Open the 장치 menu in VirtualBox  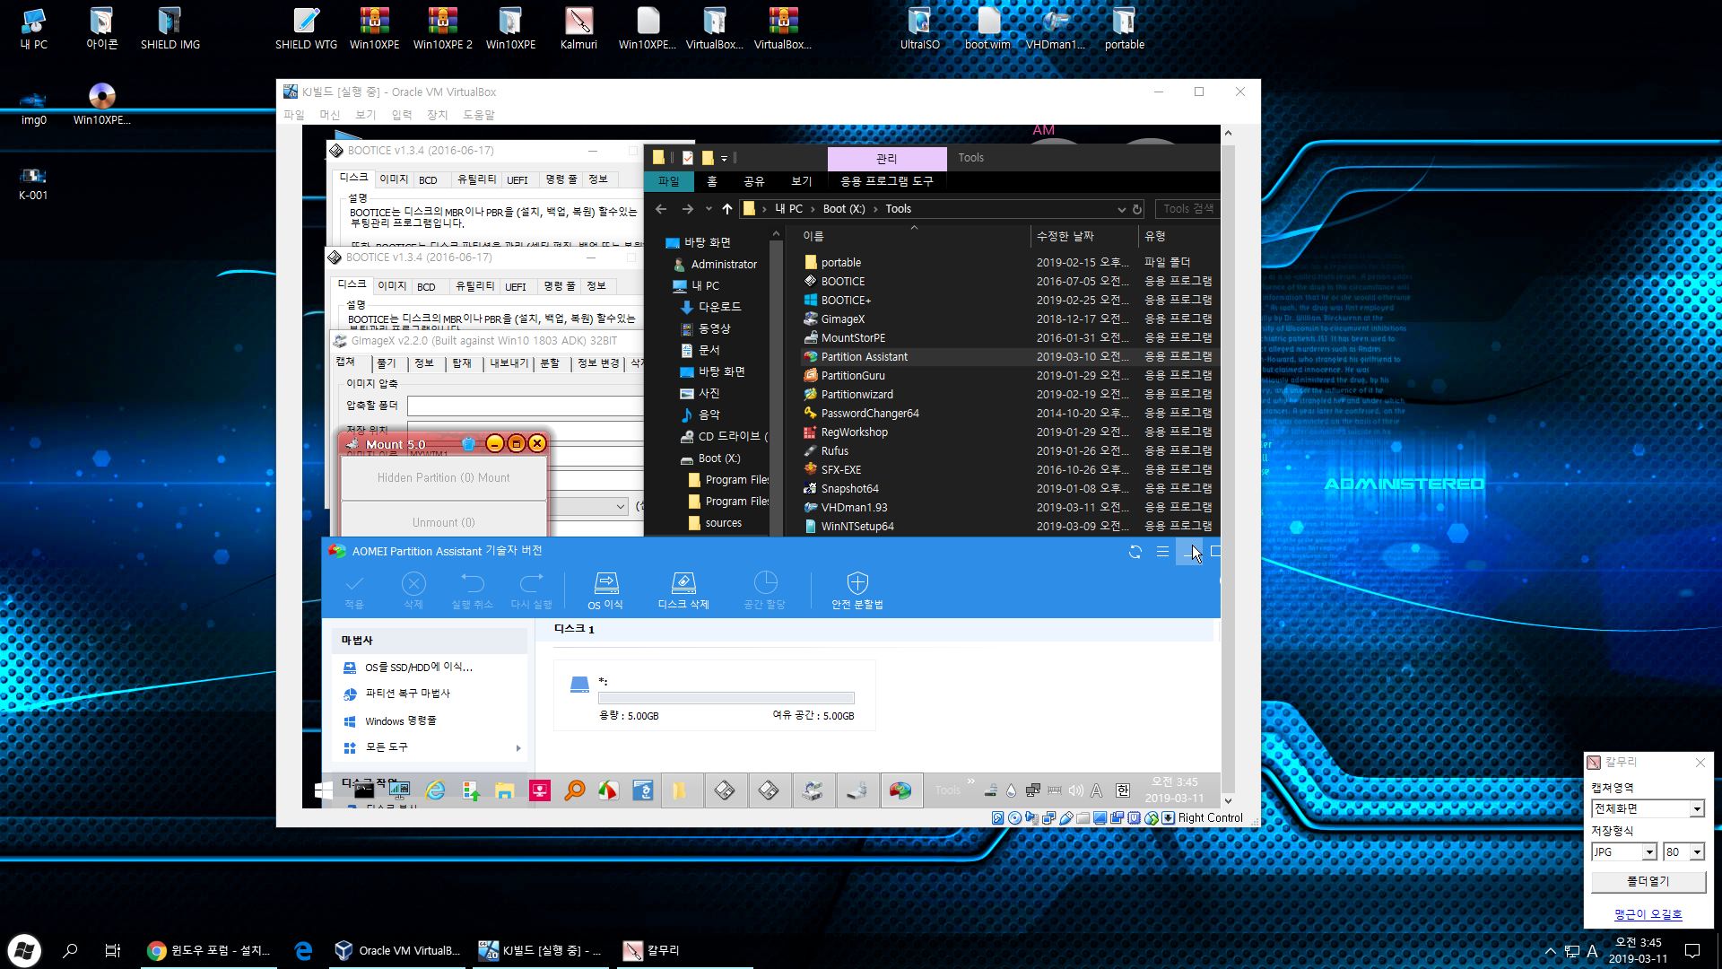point(437,115)
